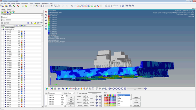
Task: Click the fit model zoom icon
Action: point(106,6)
